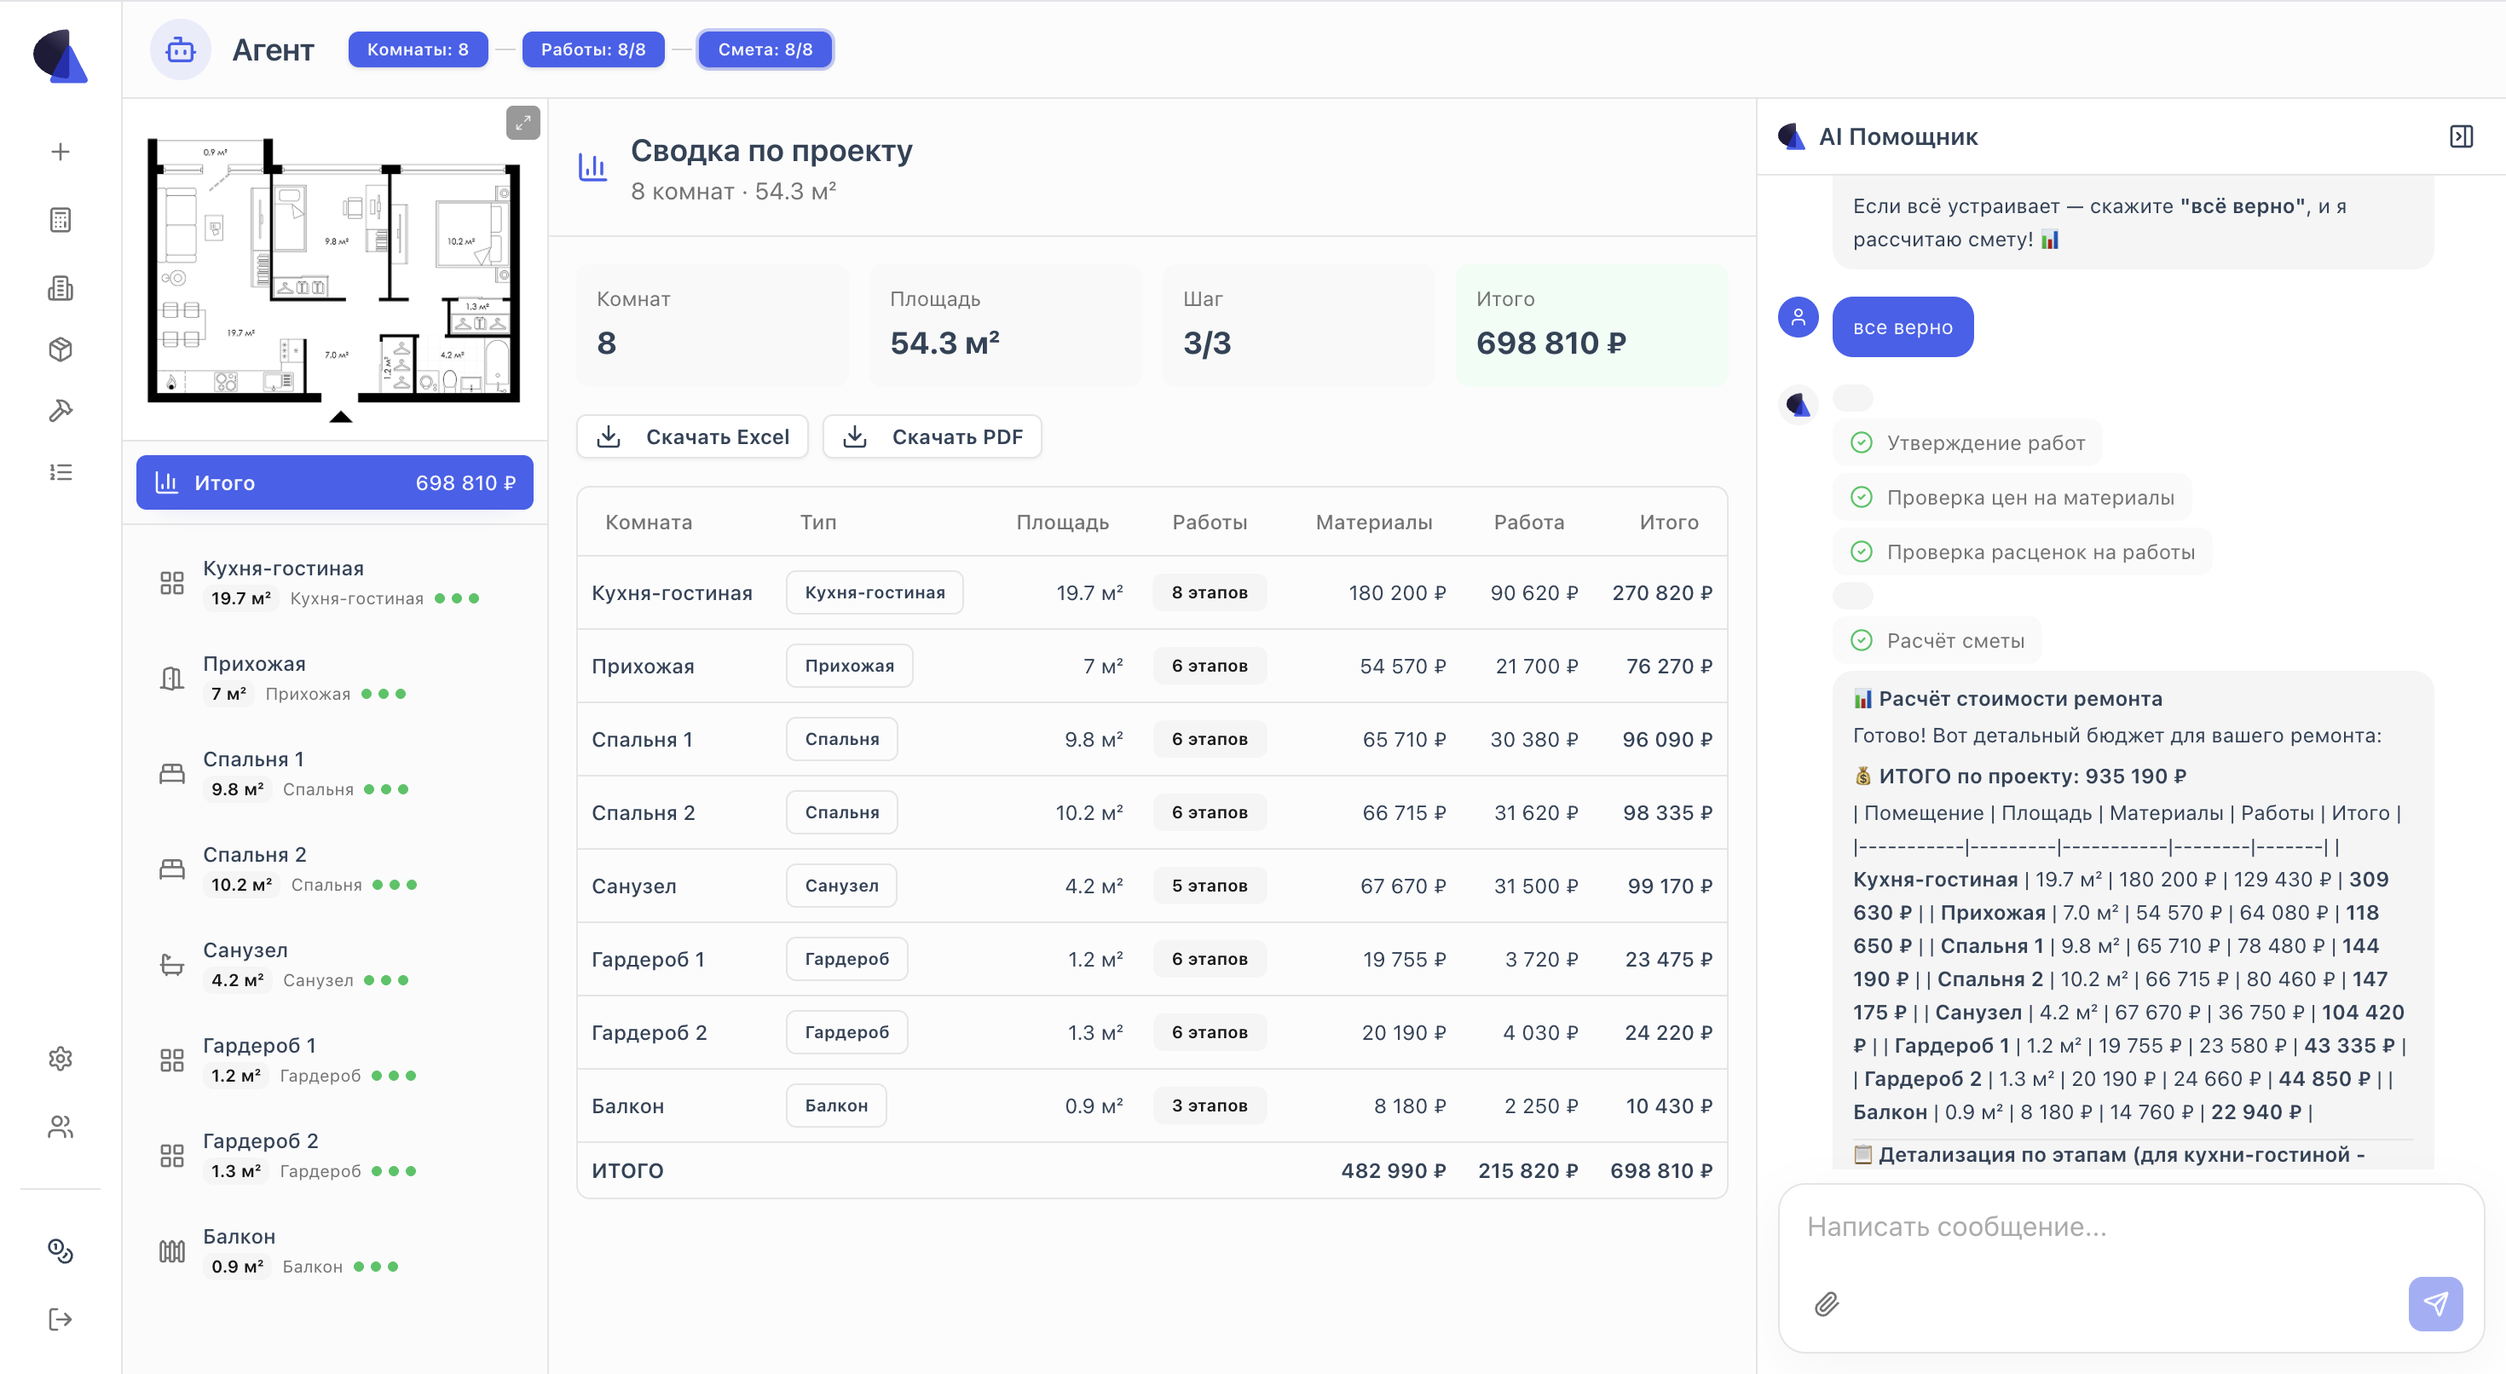Click the paperclip attach file icon
The height and width of the screenshot is (1374, 2506).
tap(1827, 1304)
